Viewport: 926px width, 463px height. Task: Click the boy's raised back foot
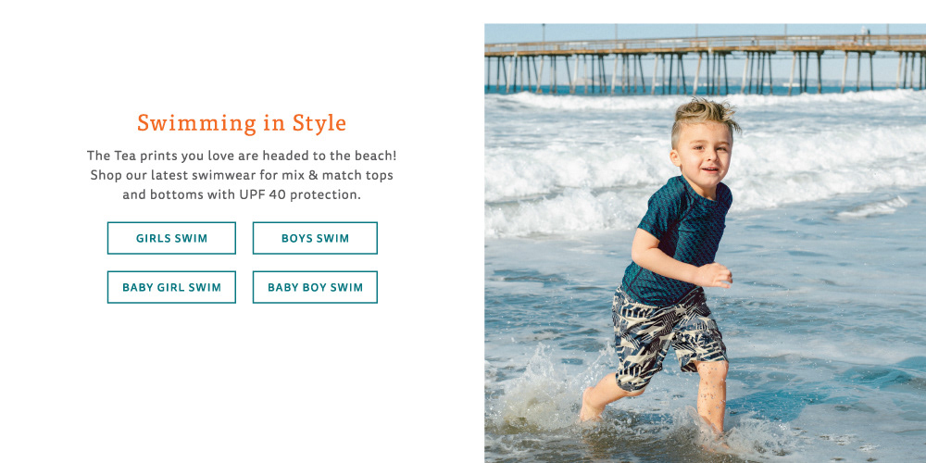(591, 406)
